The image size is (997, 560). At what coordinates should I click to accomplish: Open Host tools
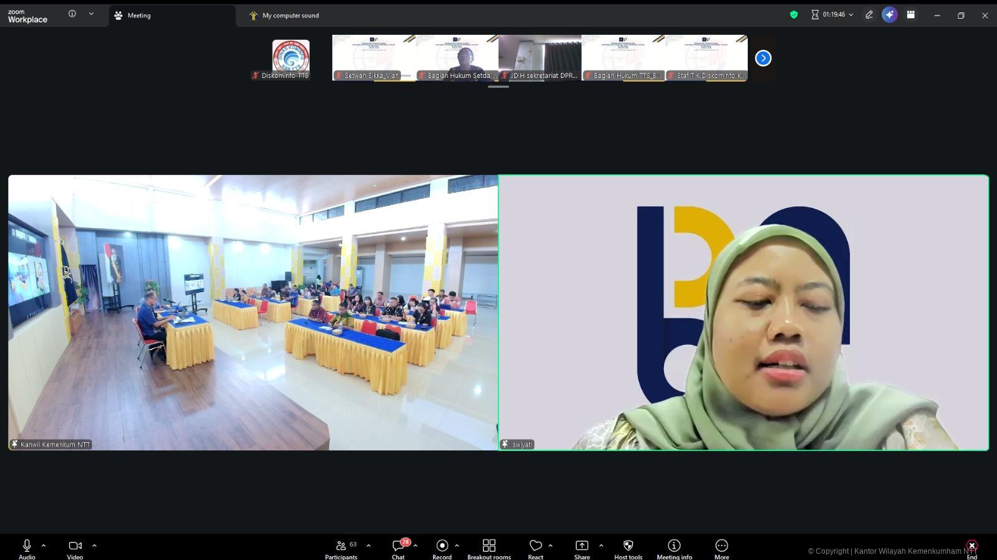click(x=628, y=548)
